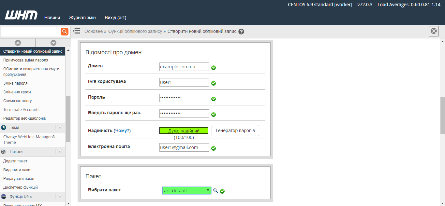
Task: Open Terminate Accounts in sidebar
Action: click(x=21, y=110)
